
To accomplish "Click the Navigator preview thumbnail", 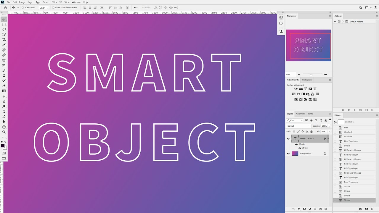I will tap(308, 45).
